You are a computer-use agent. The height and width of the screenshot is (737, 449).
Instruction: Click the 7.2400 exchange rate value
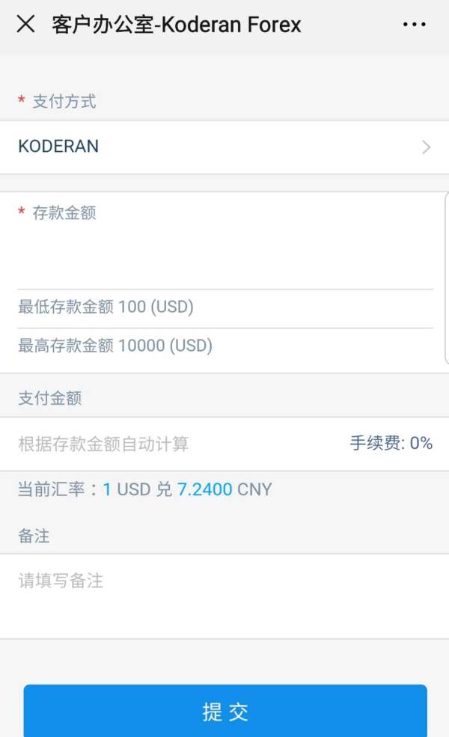pos(204,490)
